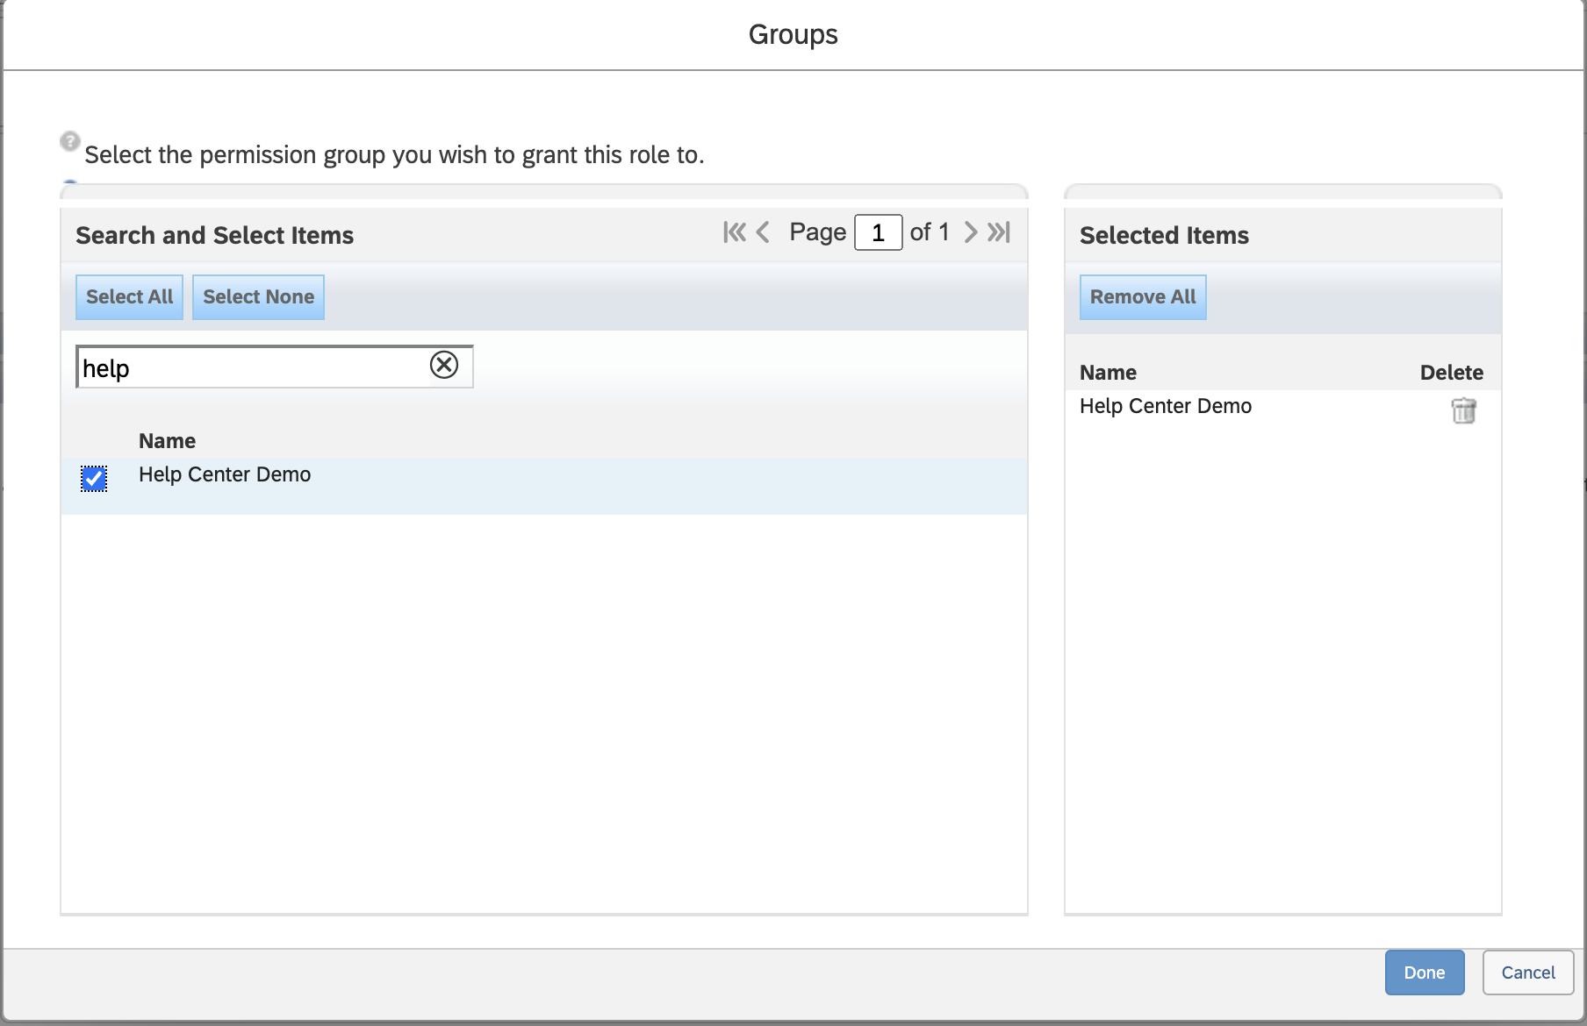Delete Help Center Demo using trash icon
Viewport: 1587px width, 1026px height.
(1463, 410)
